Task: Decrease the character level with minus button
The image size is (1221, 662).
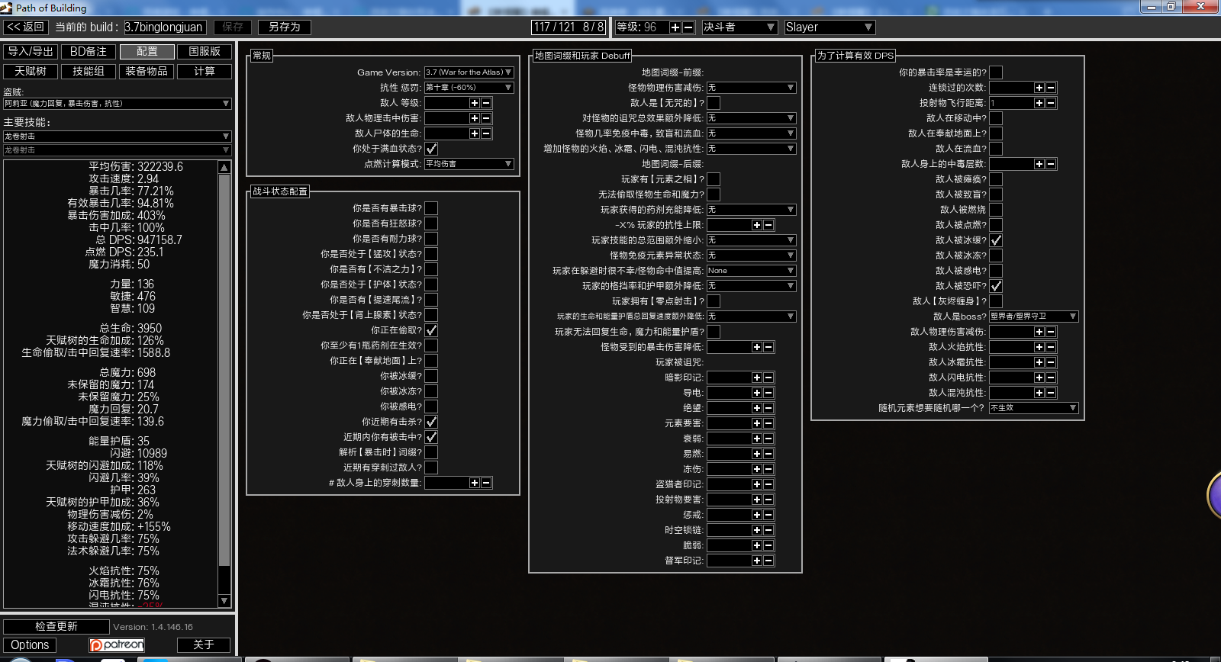Action: [688, 27]
